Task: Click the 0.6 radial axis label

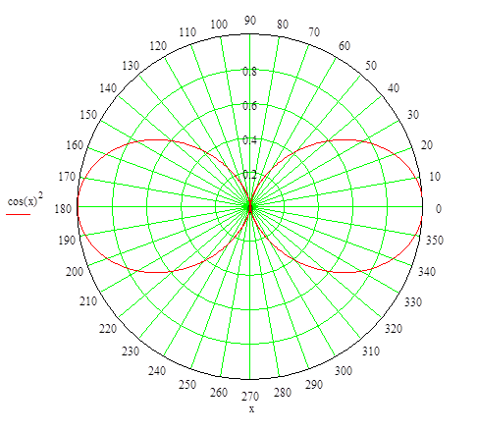Action: pyautogui.click(x=250, y=106)
